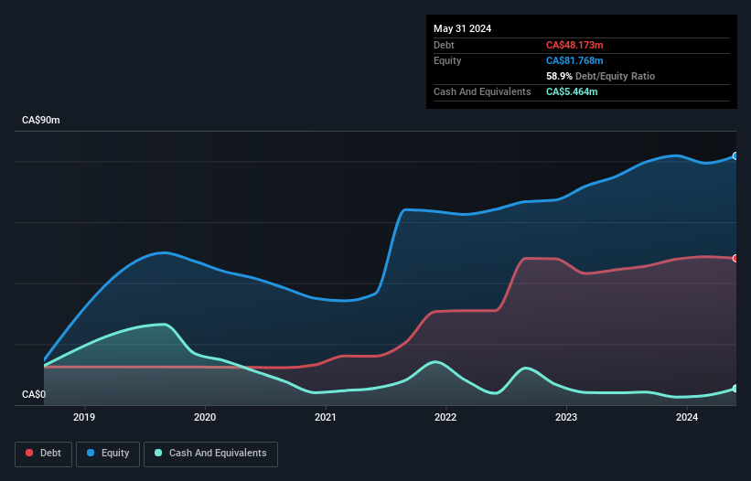
Task: Toggle Cash And Equivalents legend button
Action: point(210,454)
